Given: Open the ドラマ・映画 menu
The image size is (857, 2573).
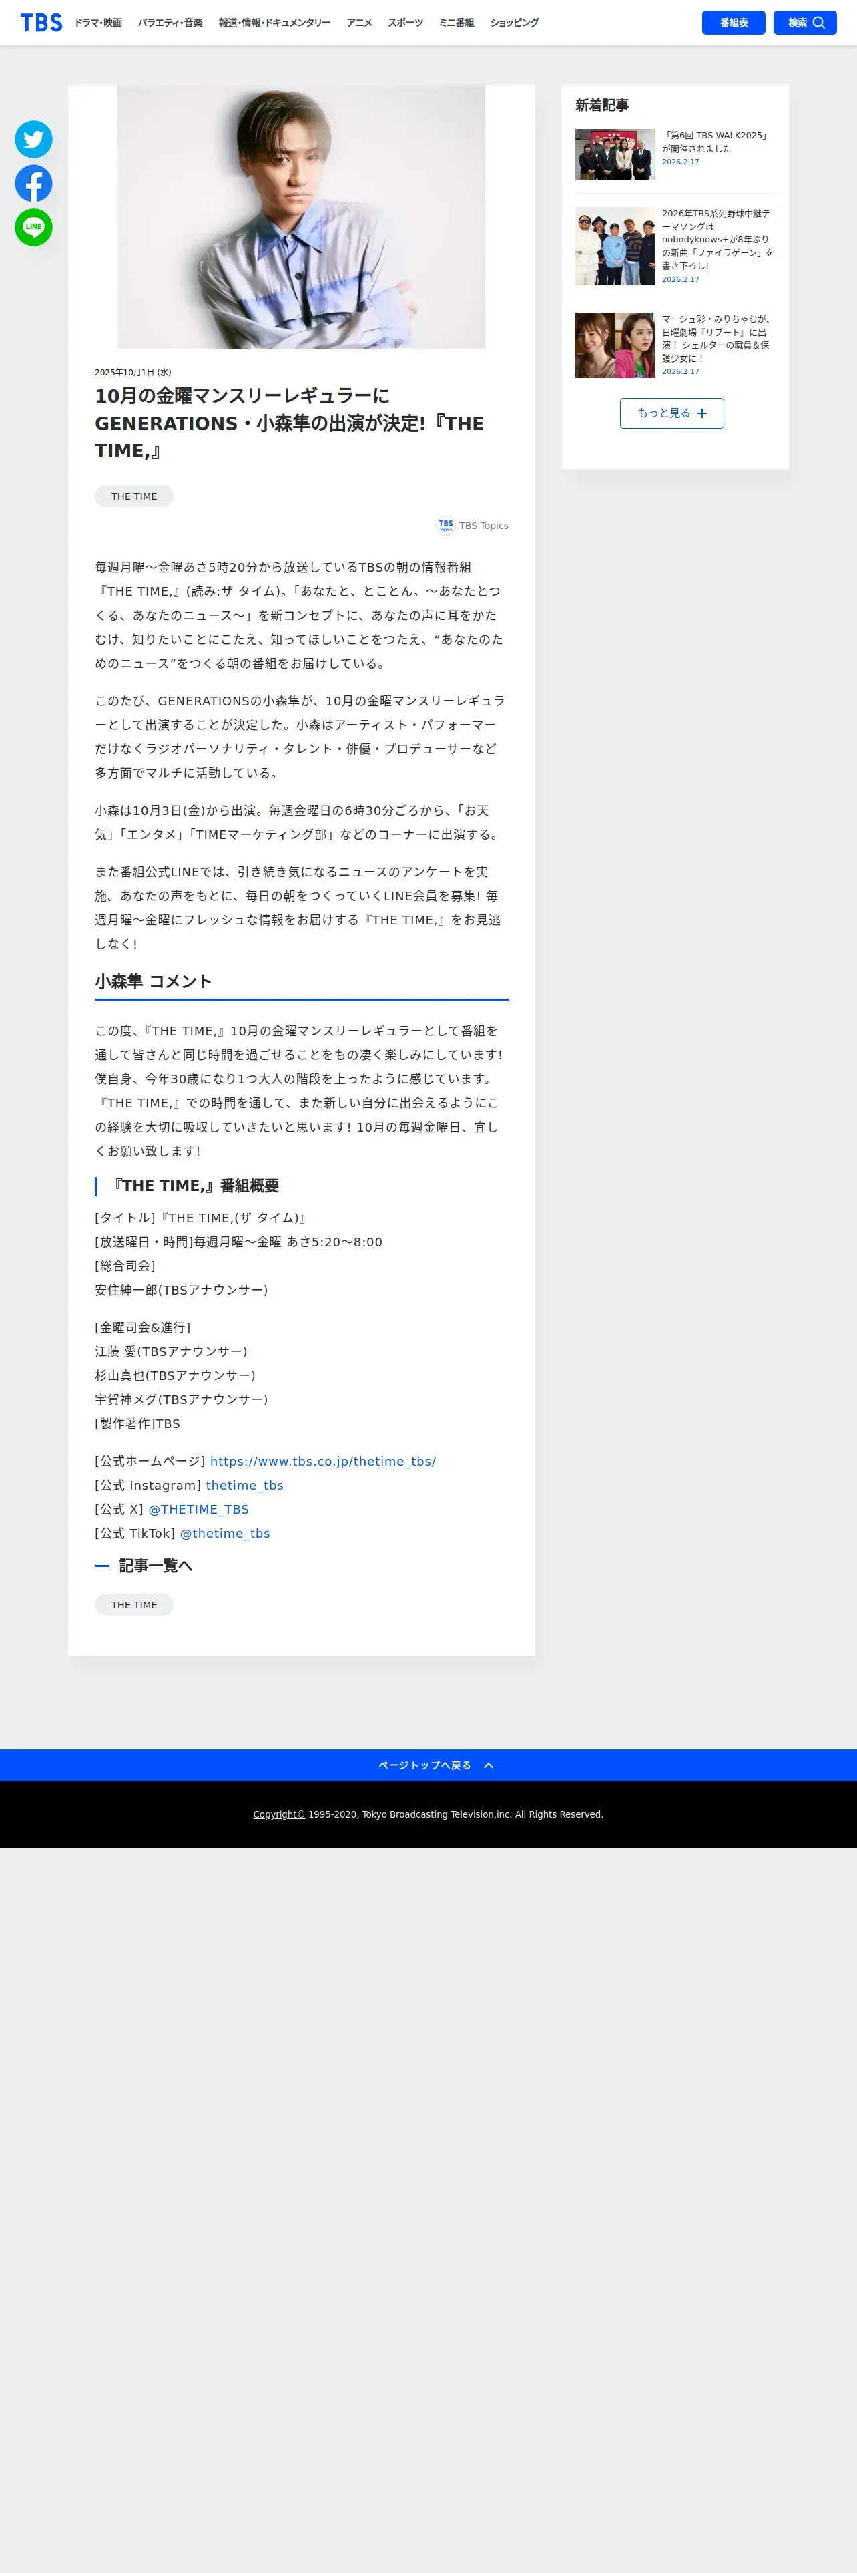Looking at the screenshot, I should pos(99,22).
